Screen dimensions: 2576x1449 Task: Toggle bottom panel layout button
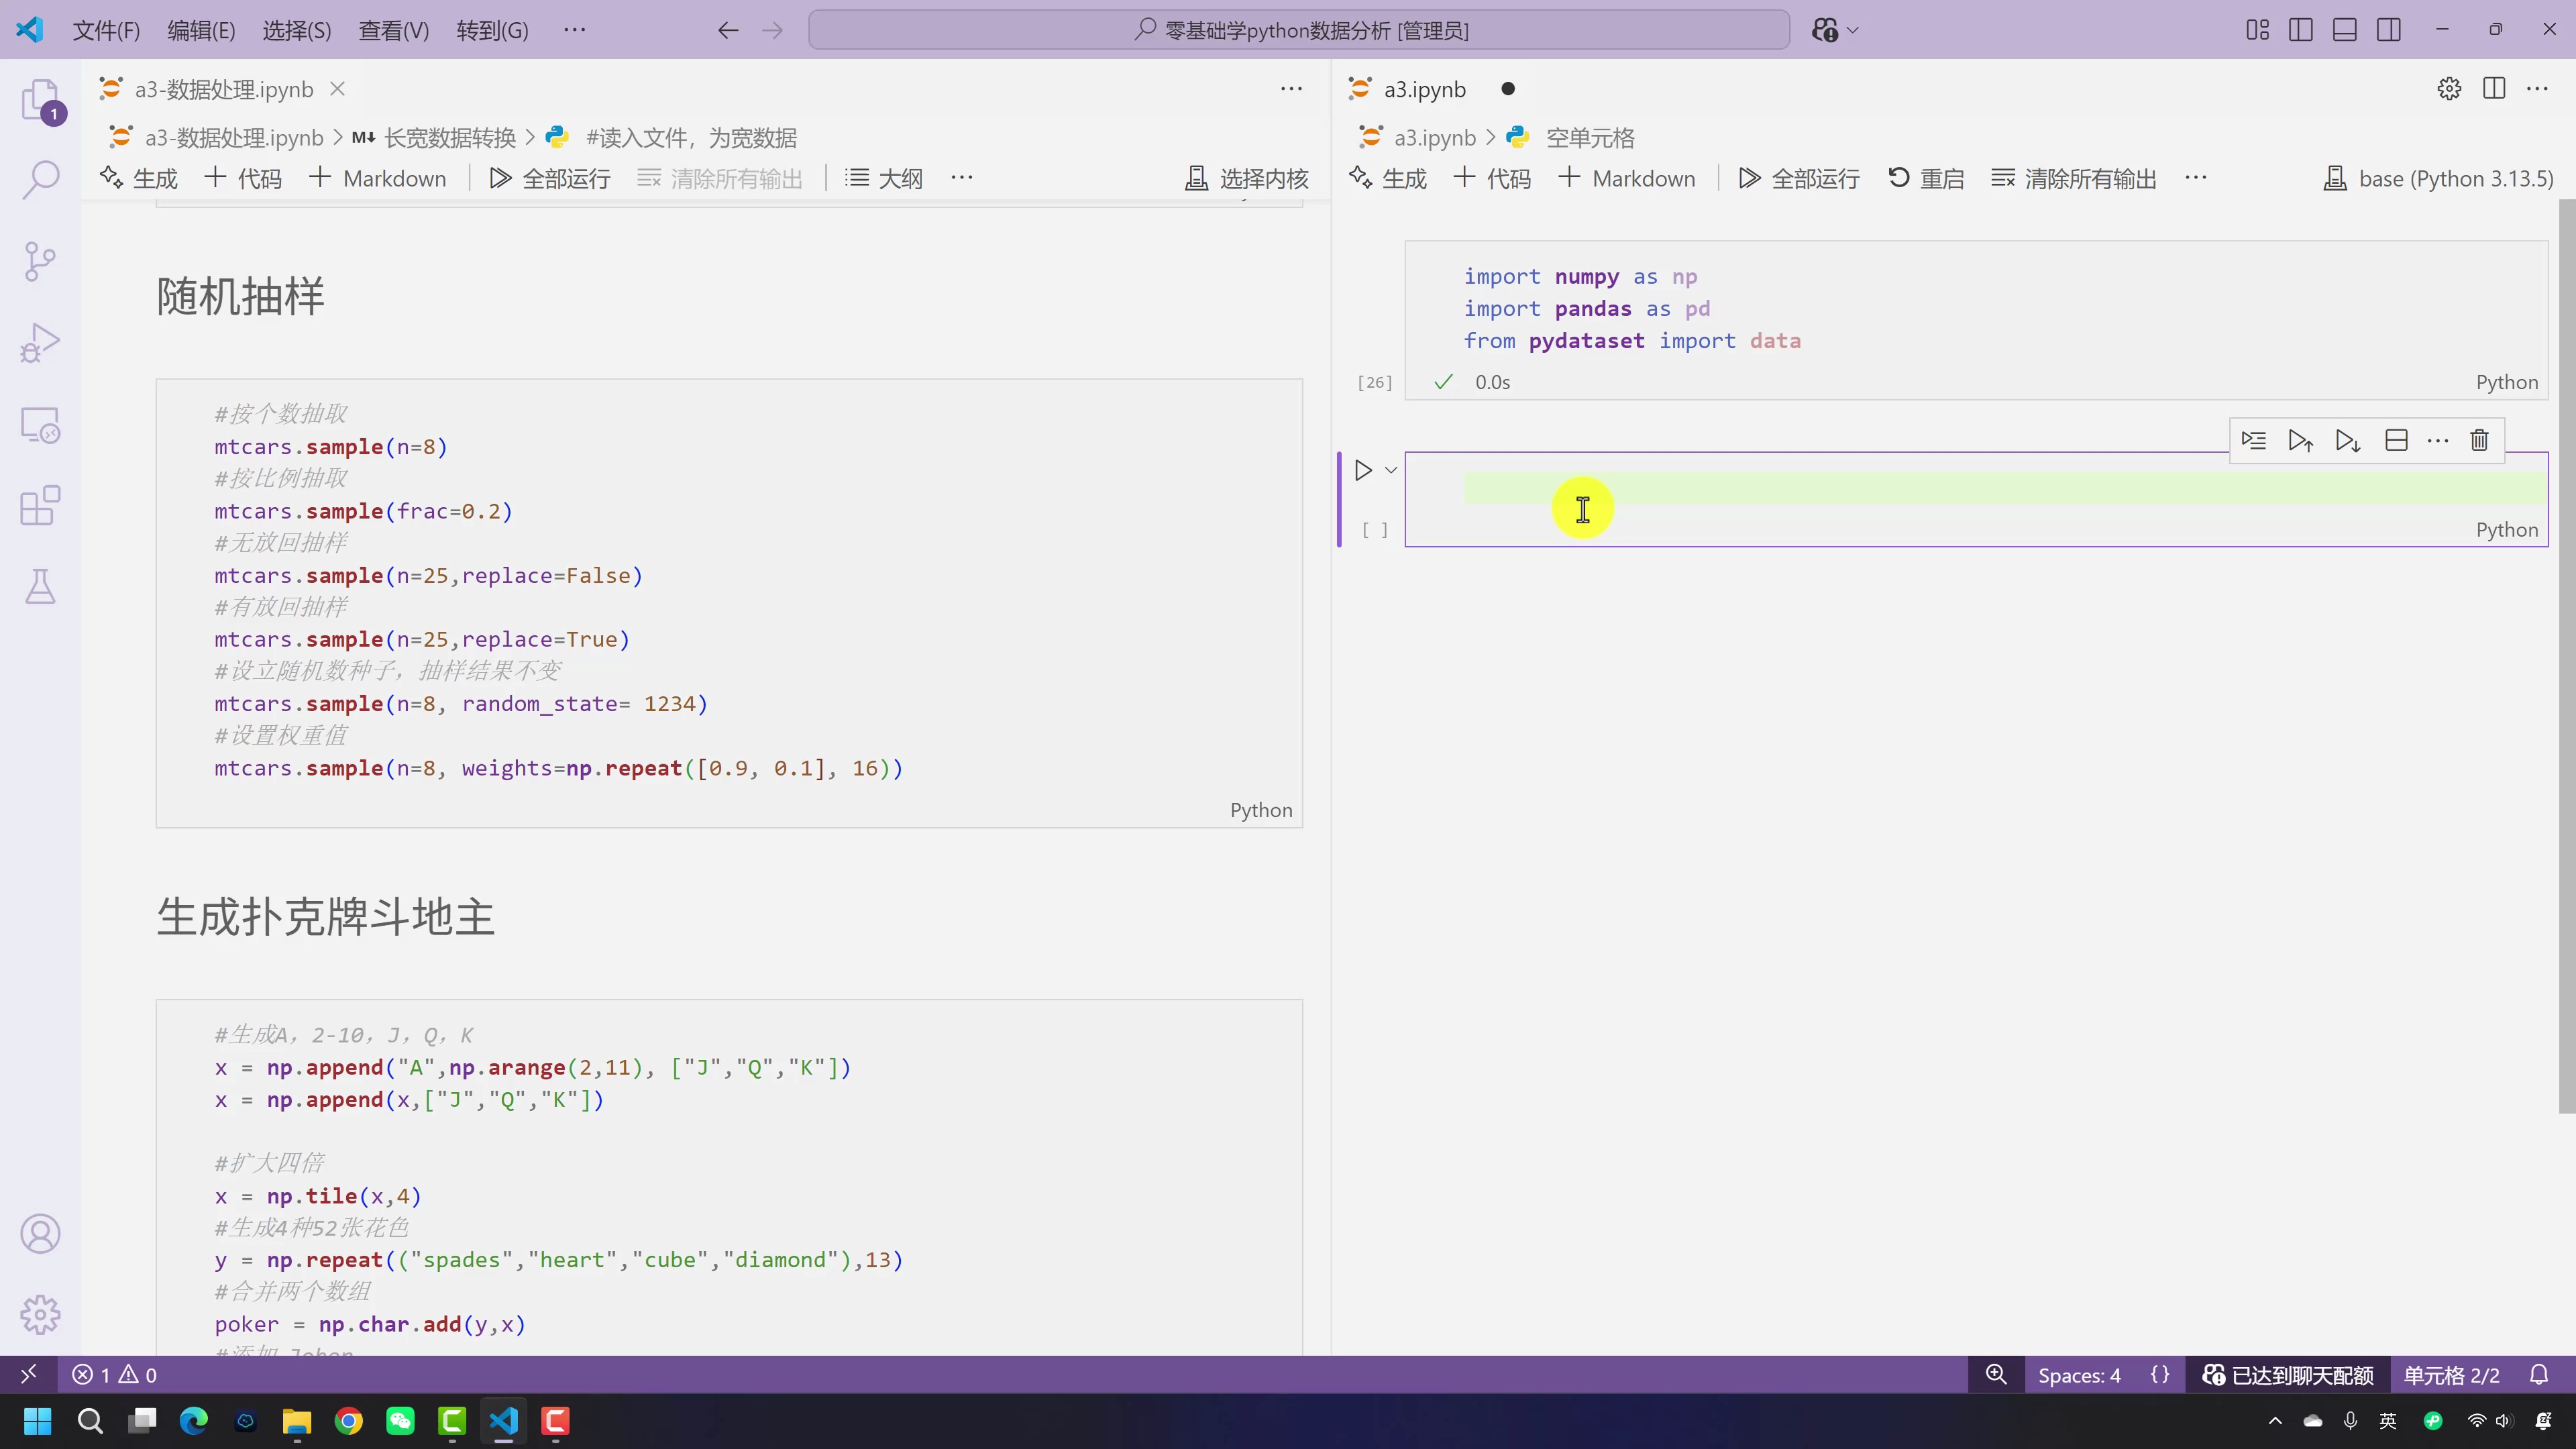(2345, 30)
